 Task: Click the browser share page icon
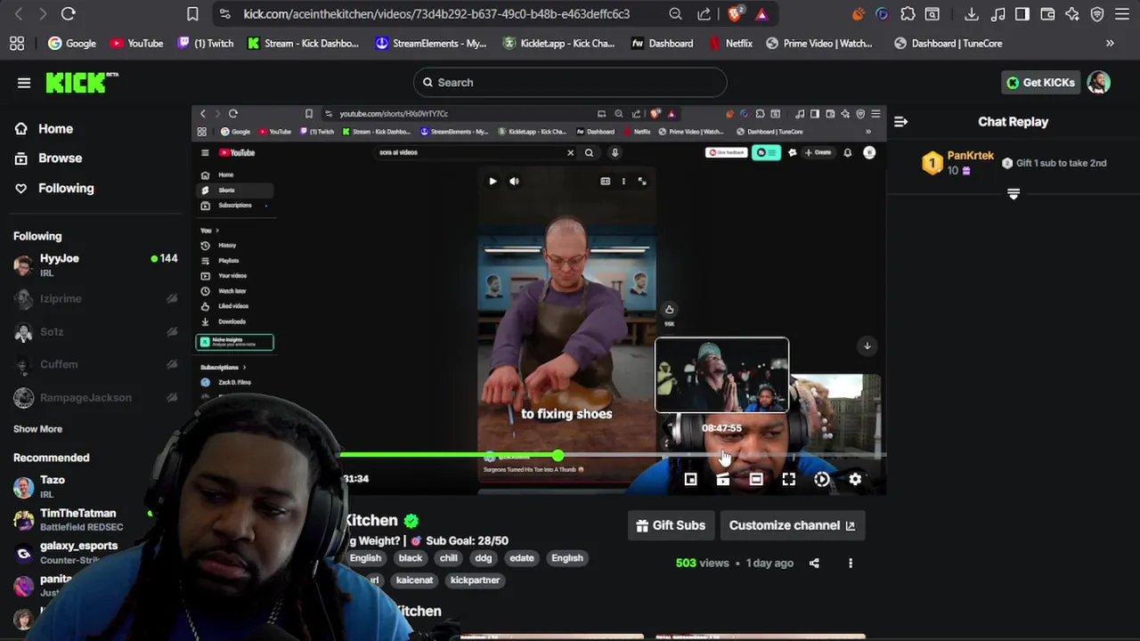tap(704, 13)
